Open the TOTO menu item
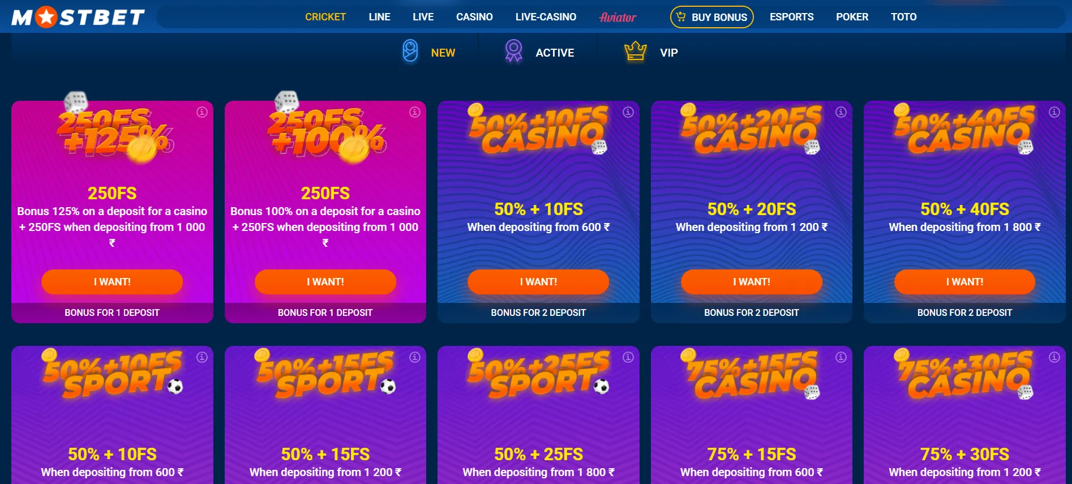This screenshot has height=484, width=1072. (904, 17)
